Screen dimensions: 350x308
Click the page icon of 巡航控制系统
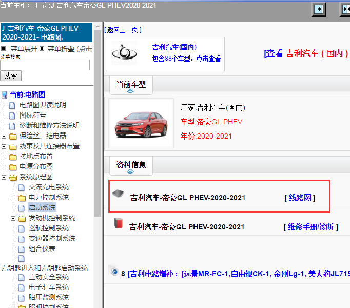[x=22, y=228]
